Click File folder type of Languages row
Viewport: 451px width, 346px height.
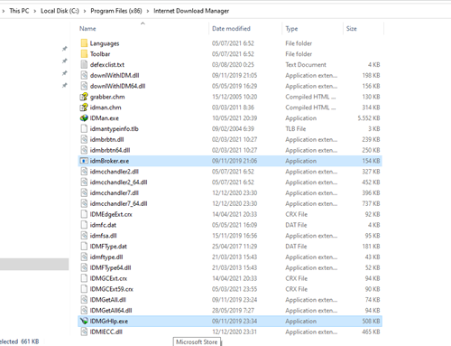pos(299,43)
